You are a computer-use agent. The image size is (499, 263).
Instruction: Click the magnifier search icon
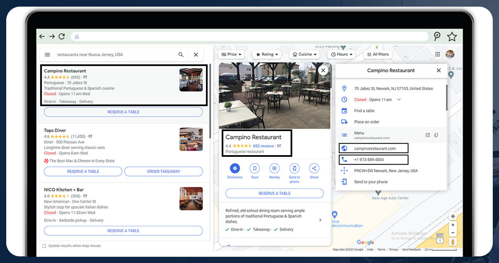181,55
